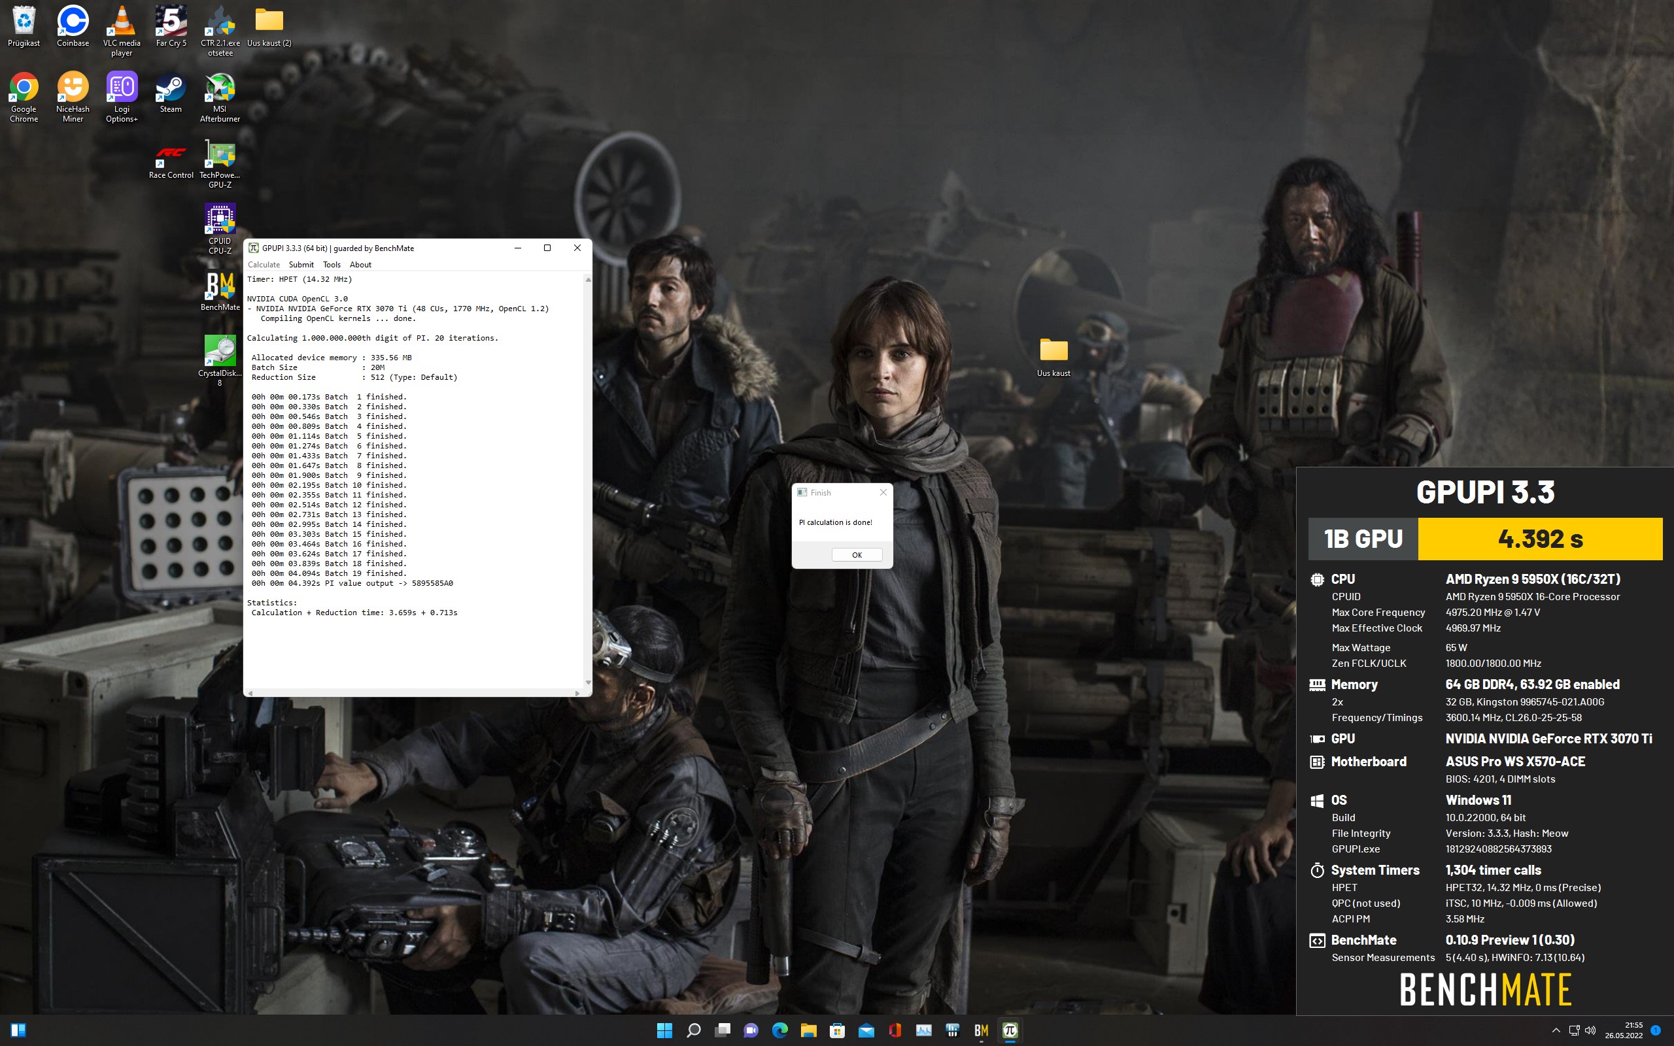The height and width of the screenshot is (1046, 1674).
Task: Open the BenchMate desktop shortcut
Action: pos(220,290)
